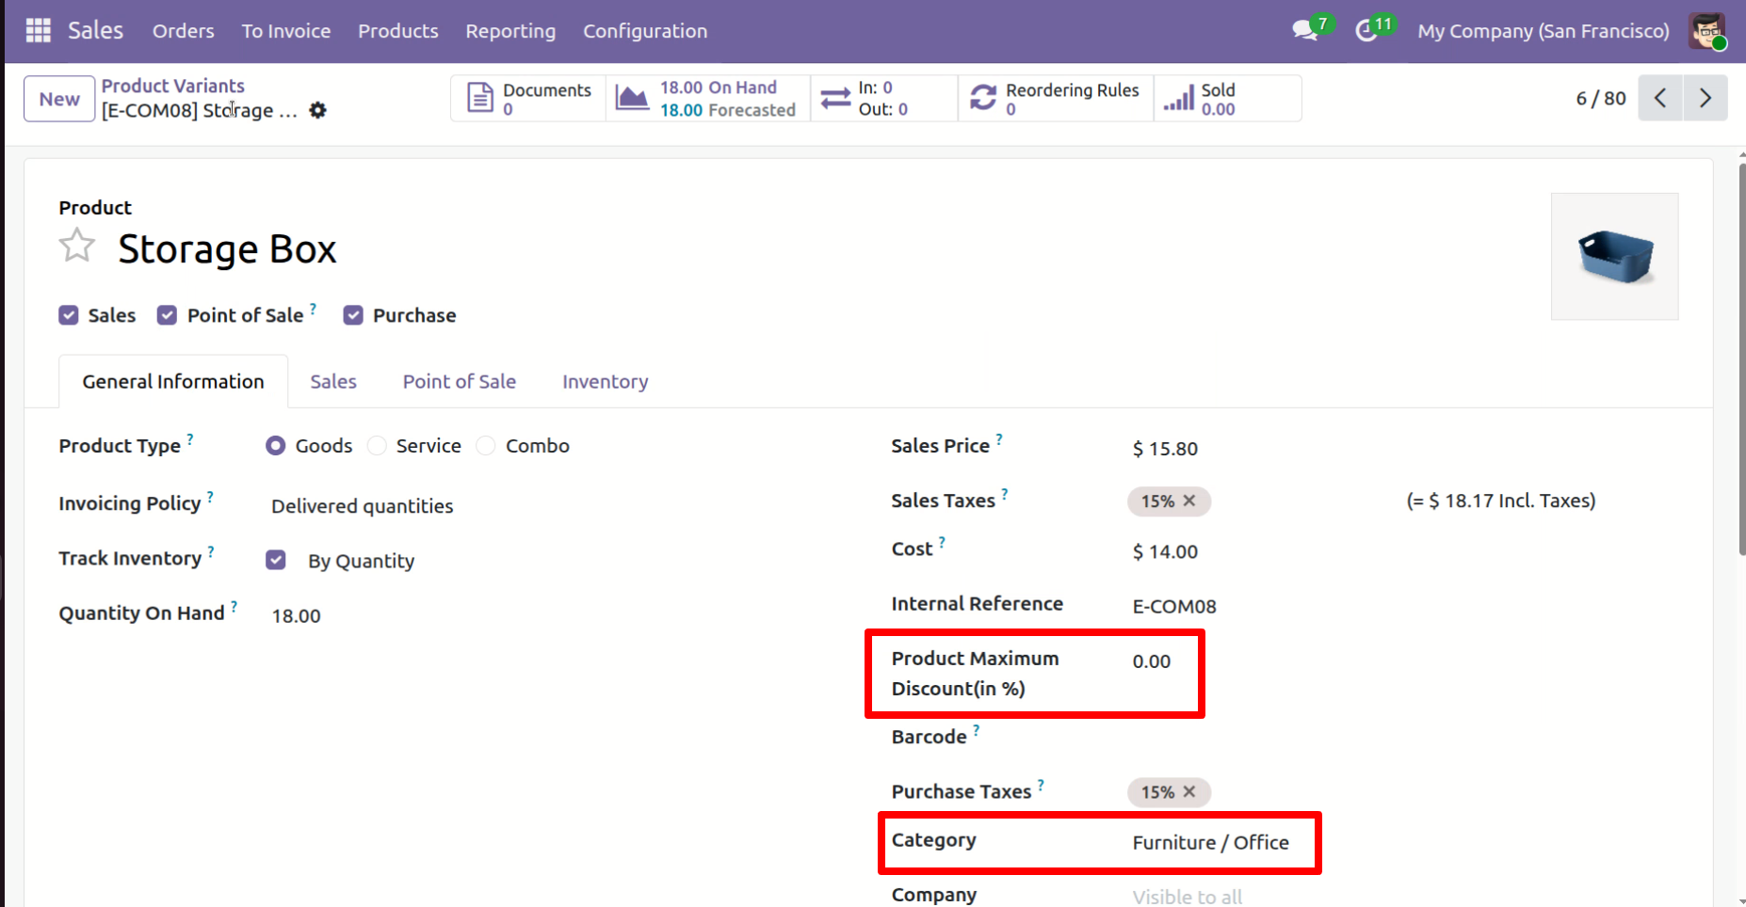This screenshot has height=907, width=1746.
Task: Mark Storage Box as favorite star
Action: (x=77, y=247)
